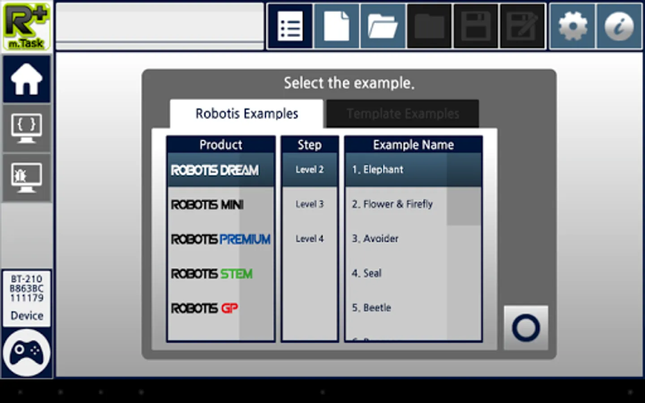Image resolution: width=645 pixels, height=403 pixels.
Task: Click the Step column header
Action: [310, 145]
